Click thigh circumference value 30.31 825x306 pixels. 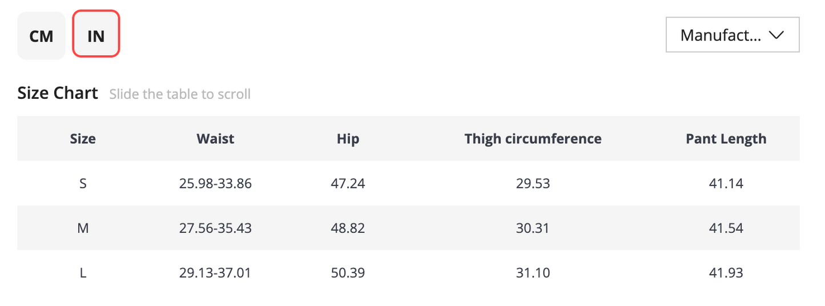533,228
